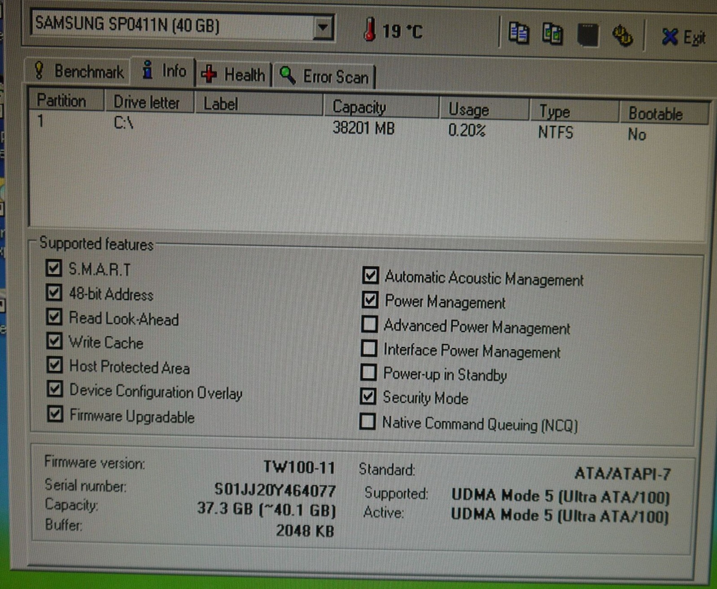This screenshot has width=717, height=589.
Task: Click the Type column header
Action: tap(574, 112)
